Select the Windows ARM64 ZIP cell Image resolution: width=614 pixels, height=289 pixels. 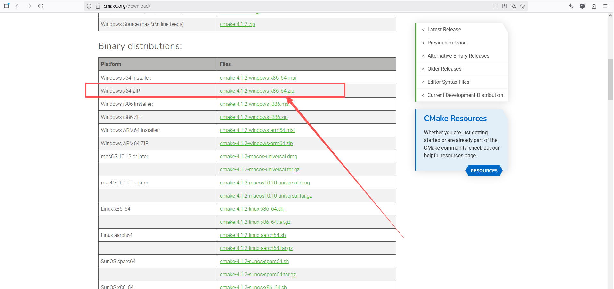(x=158, y=143)
